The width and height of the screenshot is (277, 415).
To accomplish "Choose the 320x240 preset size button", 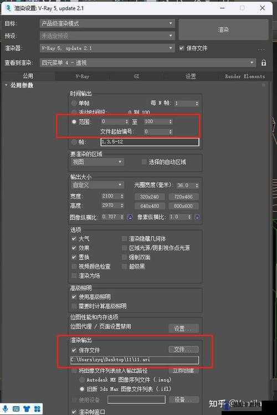I will click(150, 197).
